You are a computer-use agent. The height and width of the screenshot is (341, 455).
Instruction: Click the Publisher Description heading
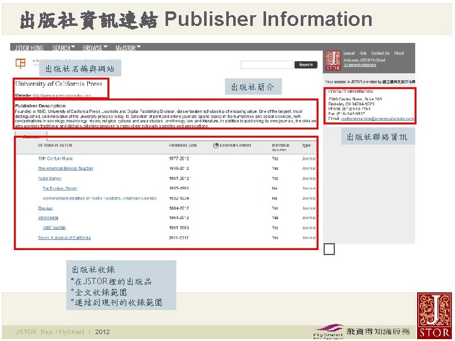[40, 106]
